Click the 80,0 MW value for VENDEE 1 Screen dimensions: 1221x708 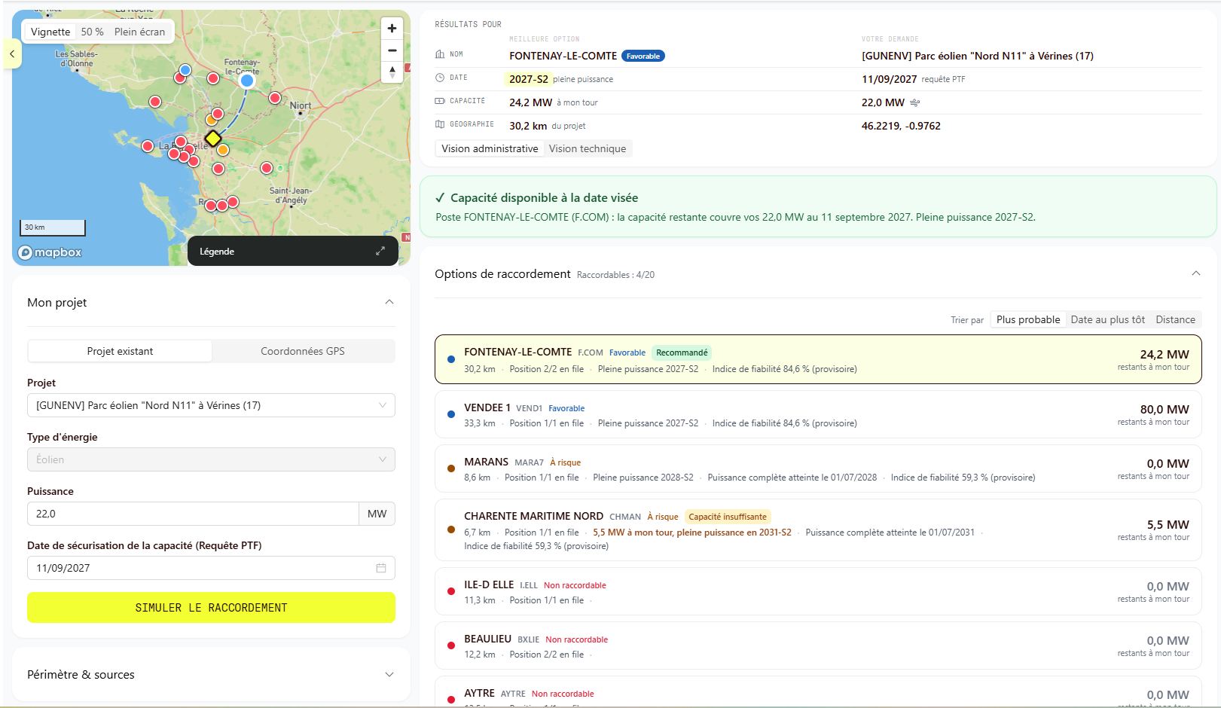[x=1165, y=409]
